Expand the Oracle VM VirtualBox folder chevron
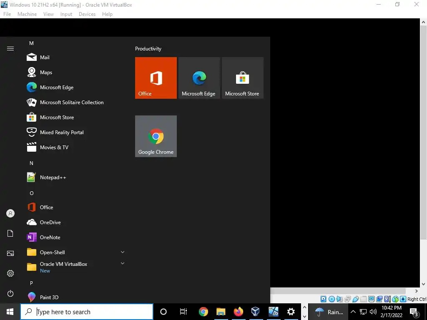Screen dimensions: 427x320 (x=123, y=263)
